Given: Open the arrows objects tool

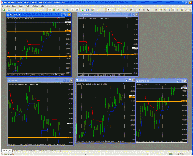Looking at the screenshot, I should pyautogui.click(x=148, y=10).
